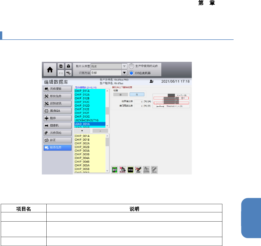Select CHIP_002B in the yellow list
Viewport: 261px width, 246px height.
tap(90, 147)
